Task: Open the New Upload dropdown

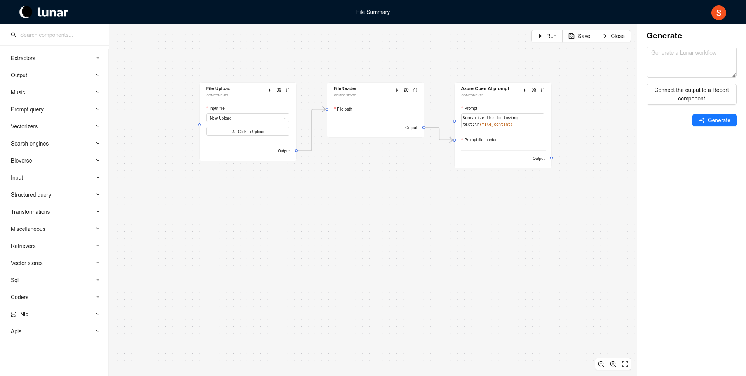Action: click(x=248, y=118)
